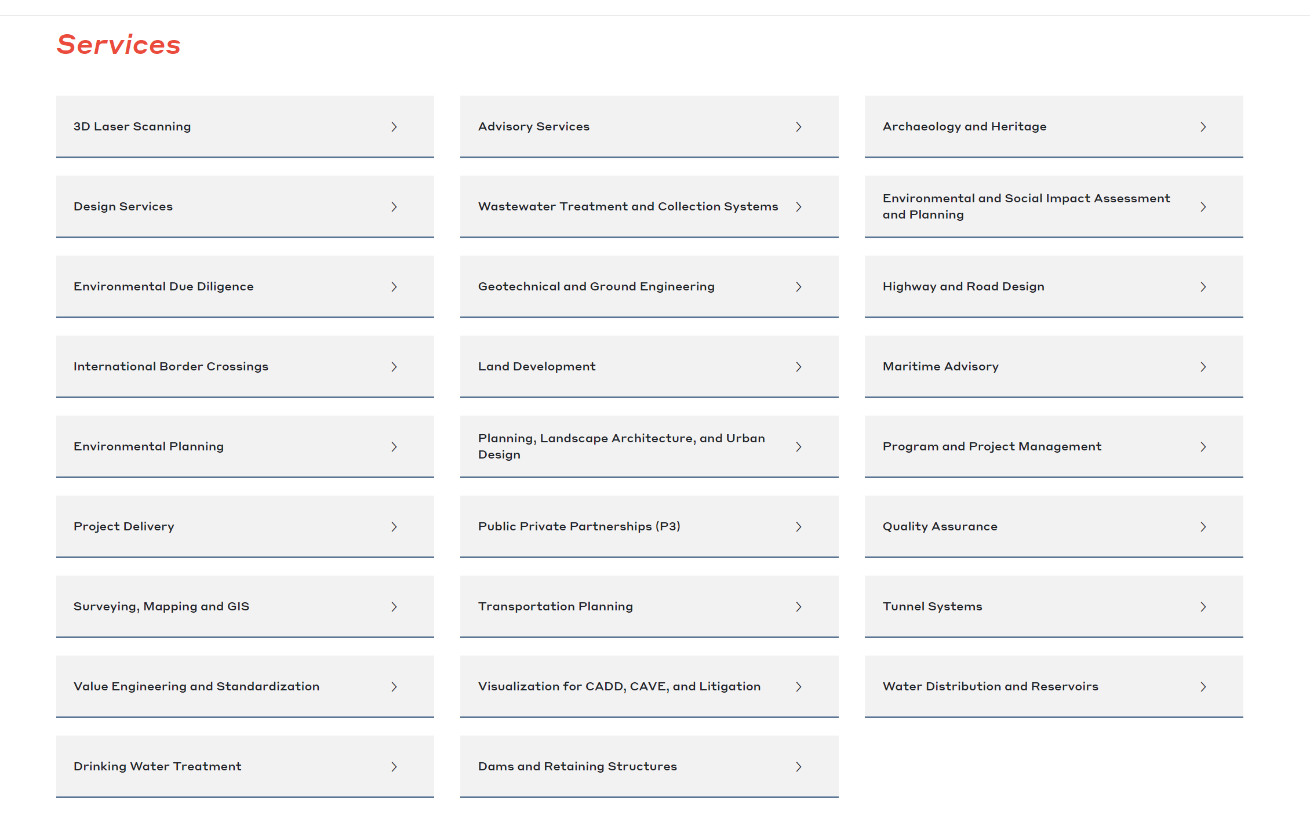Screen dimensions: 1310x826
Task: Click the arrow beside Visualization for CADD, CAVE, and Litigation
Action: pos(799,687)
